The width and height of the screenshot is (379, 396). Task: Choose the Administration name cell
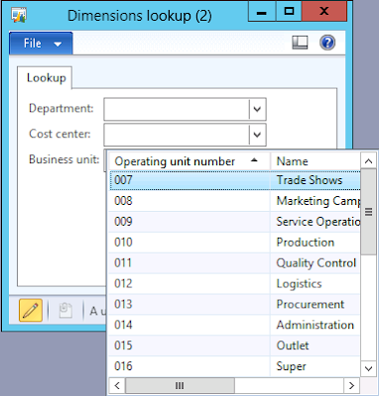(x=316, y=325)
